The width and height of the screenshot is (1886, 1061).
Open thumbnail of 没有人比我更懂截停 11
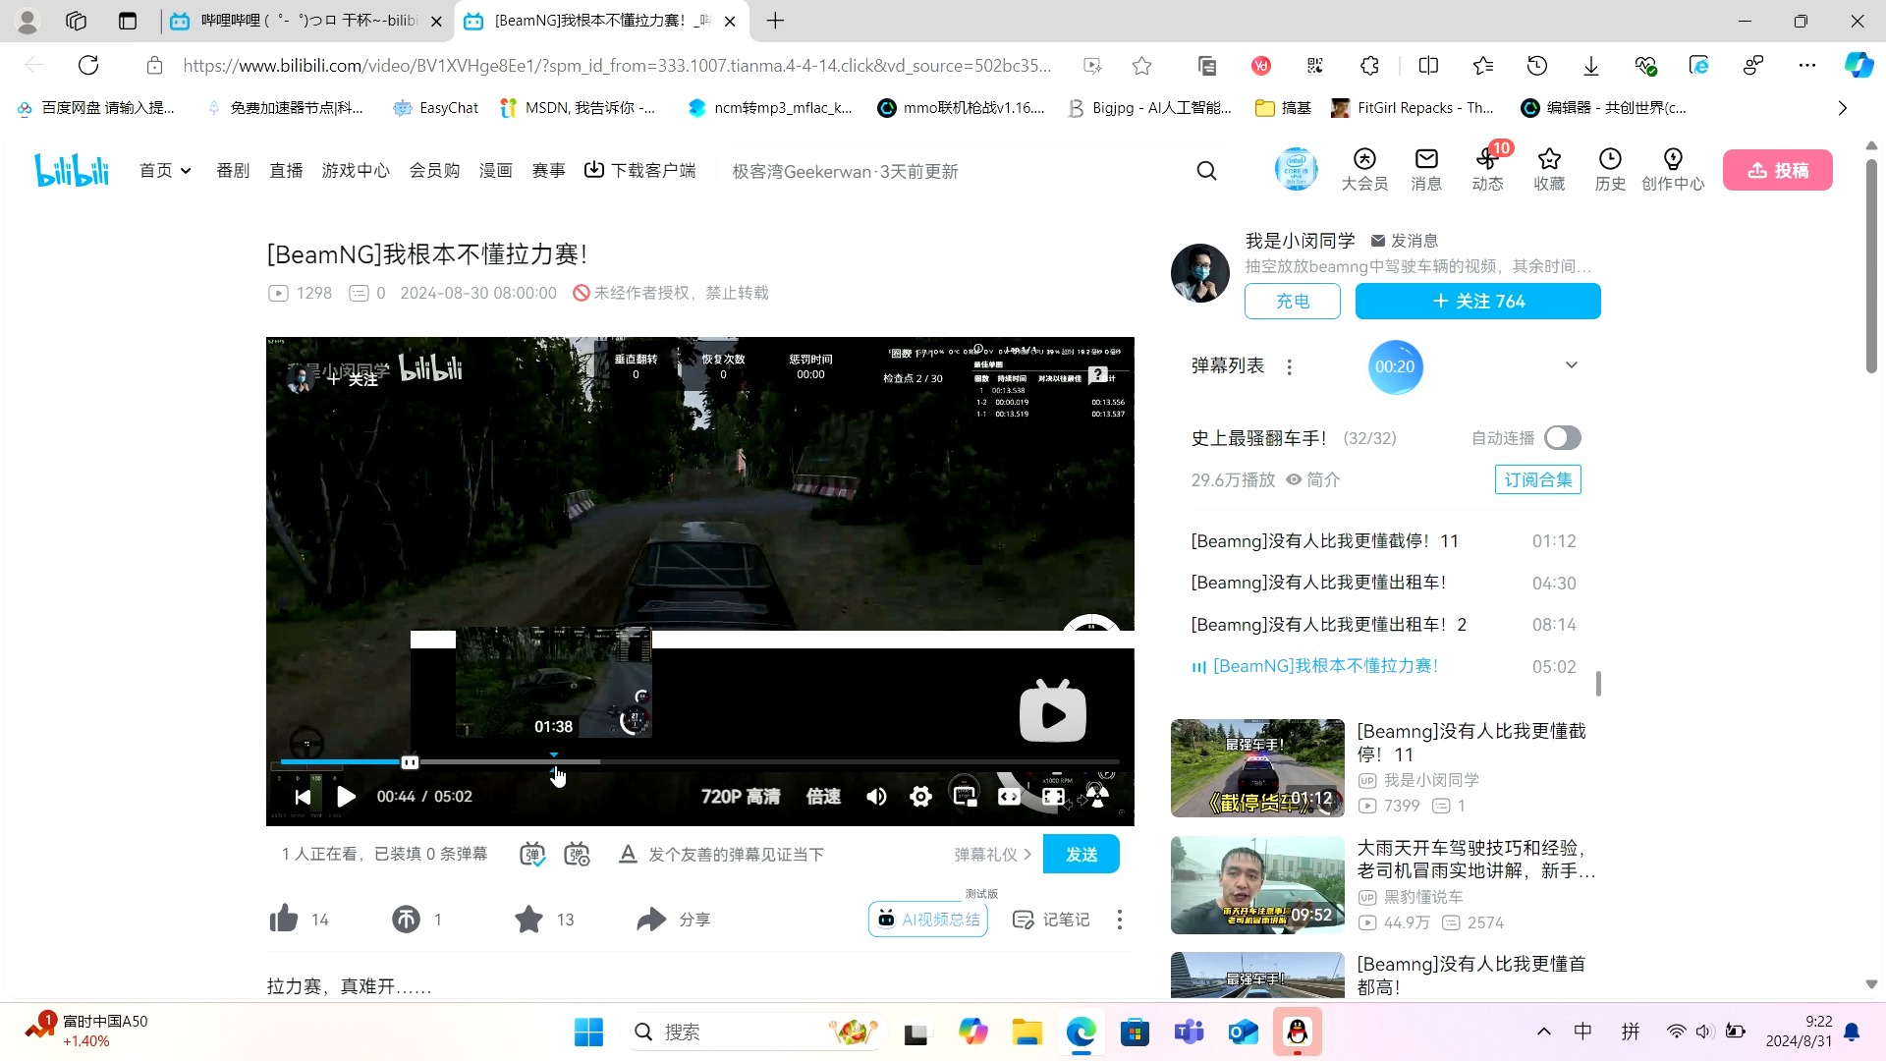(1257, 768)
